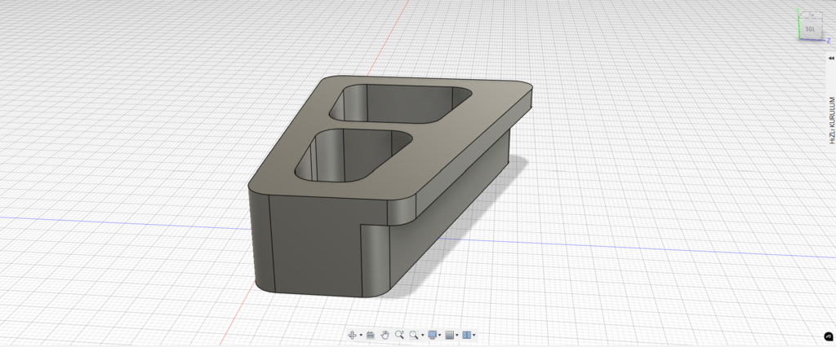Expand the Display Settings dropdown arrow

pyautogui.click(x=439, y=336)
